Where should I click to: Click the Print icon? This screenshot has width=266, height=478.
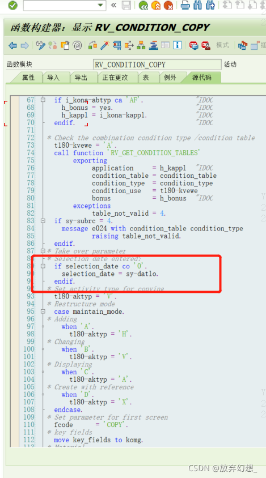click(x=185, y=5)
